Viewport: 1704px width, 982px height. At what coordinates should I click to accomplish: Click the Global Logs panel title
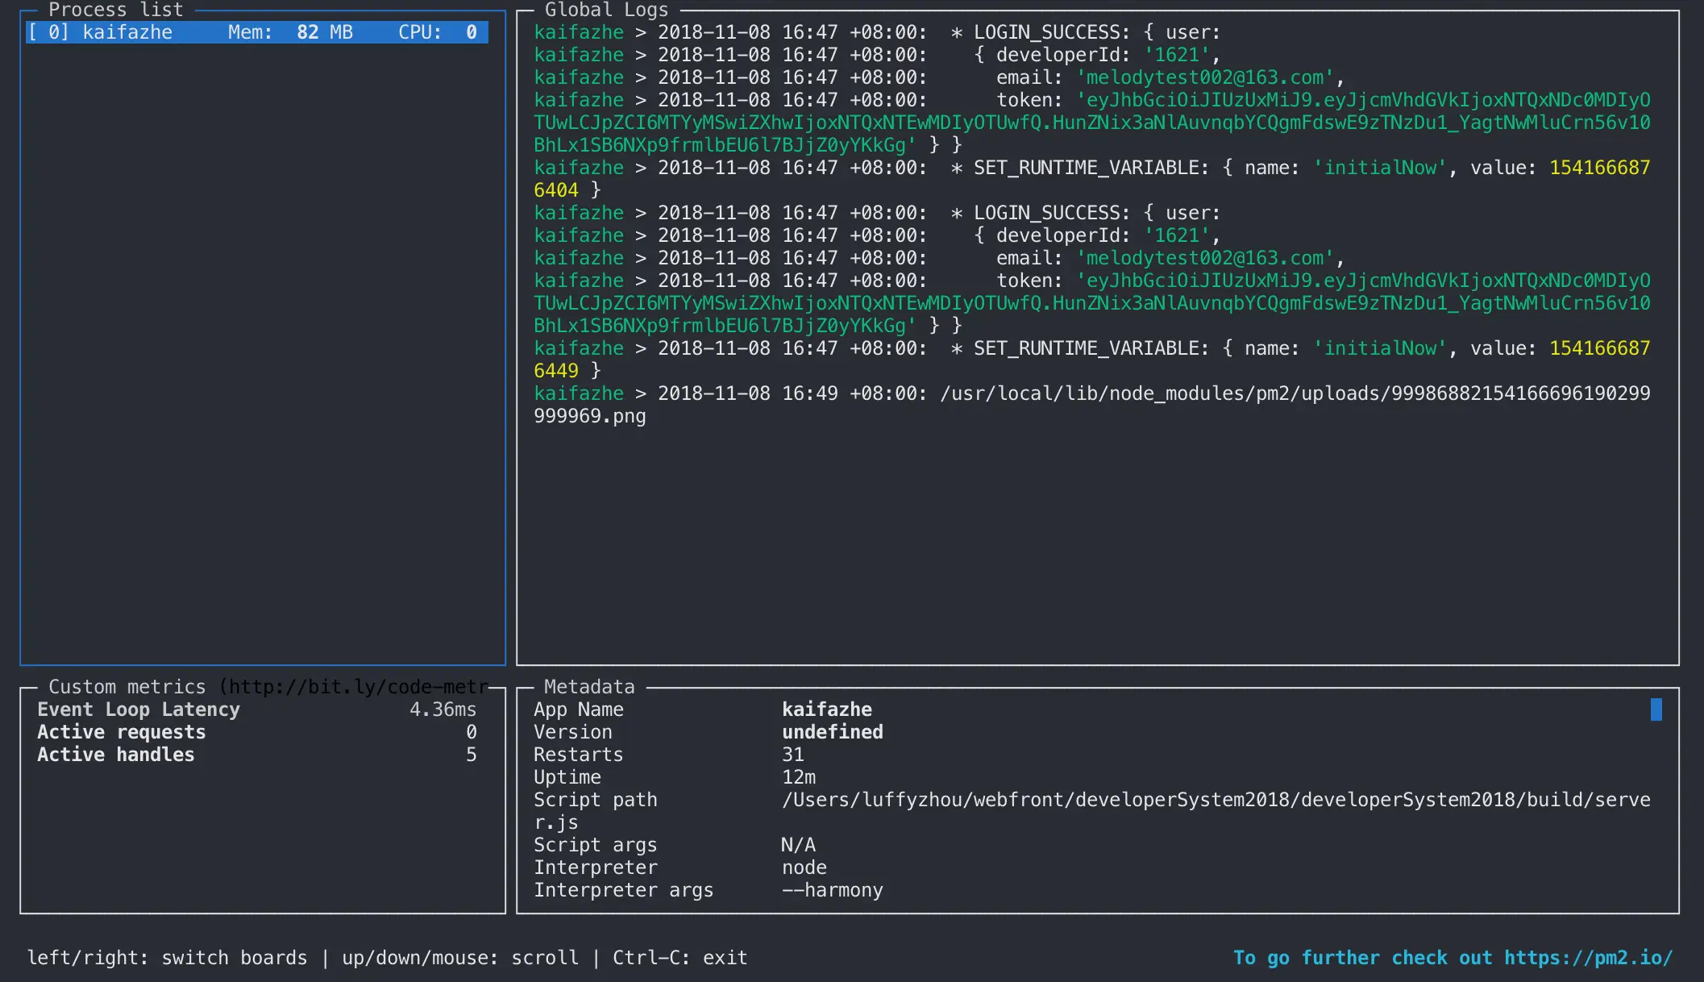coord(607,10)
